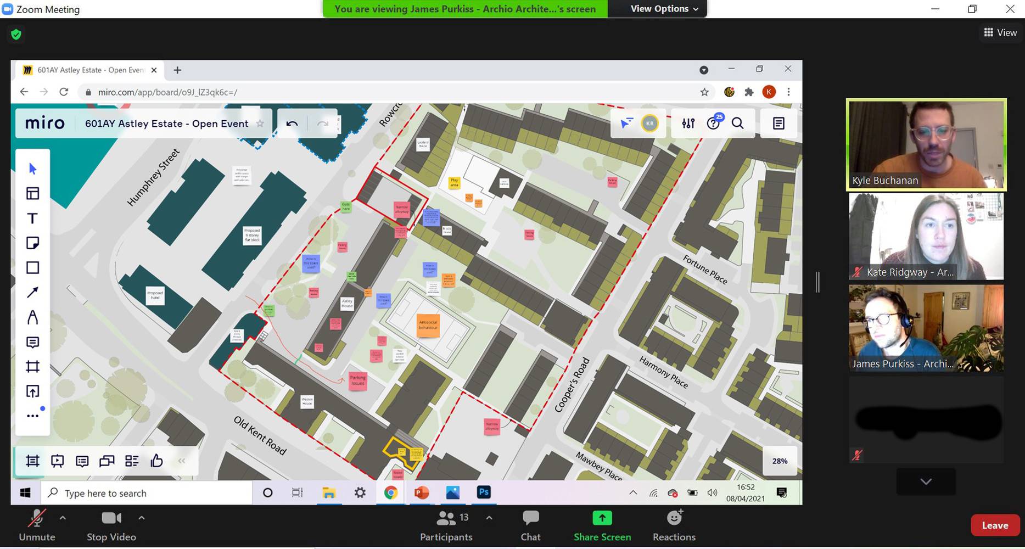
Task: Open Miro board settings sliders icon
Action: pyautogui.click(x=688, y=124)
